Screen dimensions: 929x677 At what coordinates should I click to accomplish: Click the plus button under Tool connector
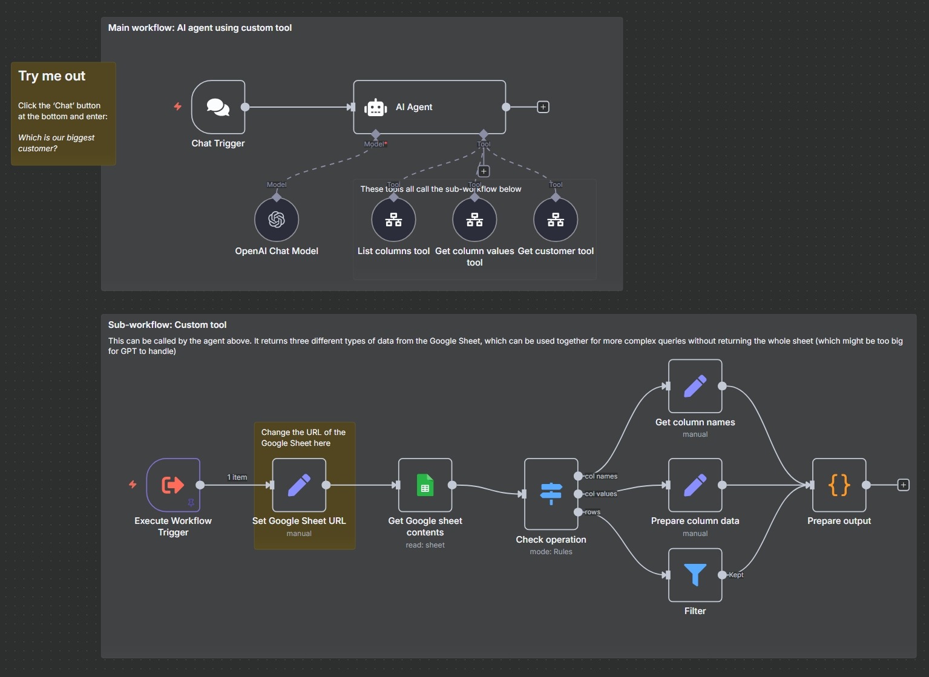click(484, 171)
